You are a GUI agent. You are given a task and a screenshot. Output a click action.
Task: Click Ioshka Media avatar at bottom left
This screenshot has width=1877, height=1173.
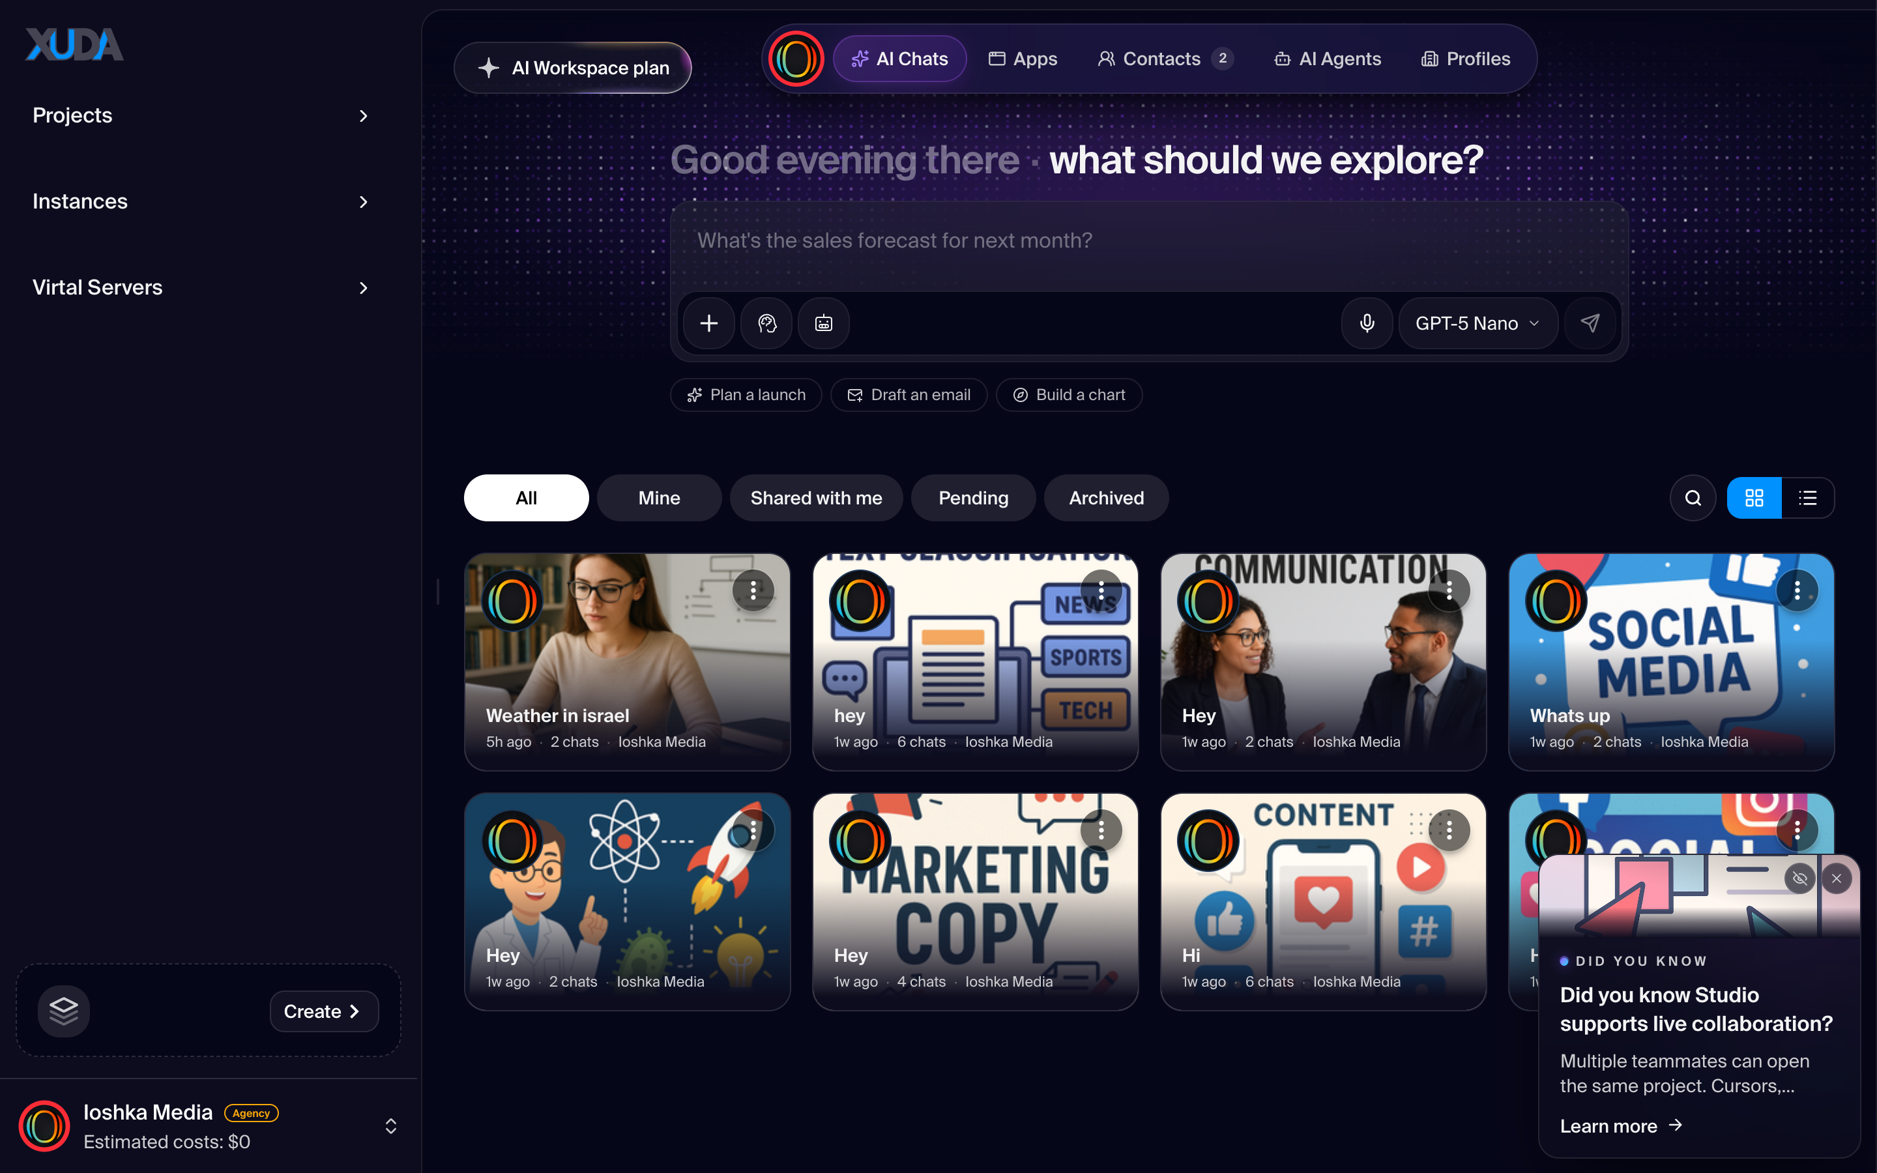point(44,1125)
